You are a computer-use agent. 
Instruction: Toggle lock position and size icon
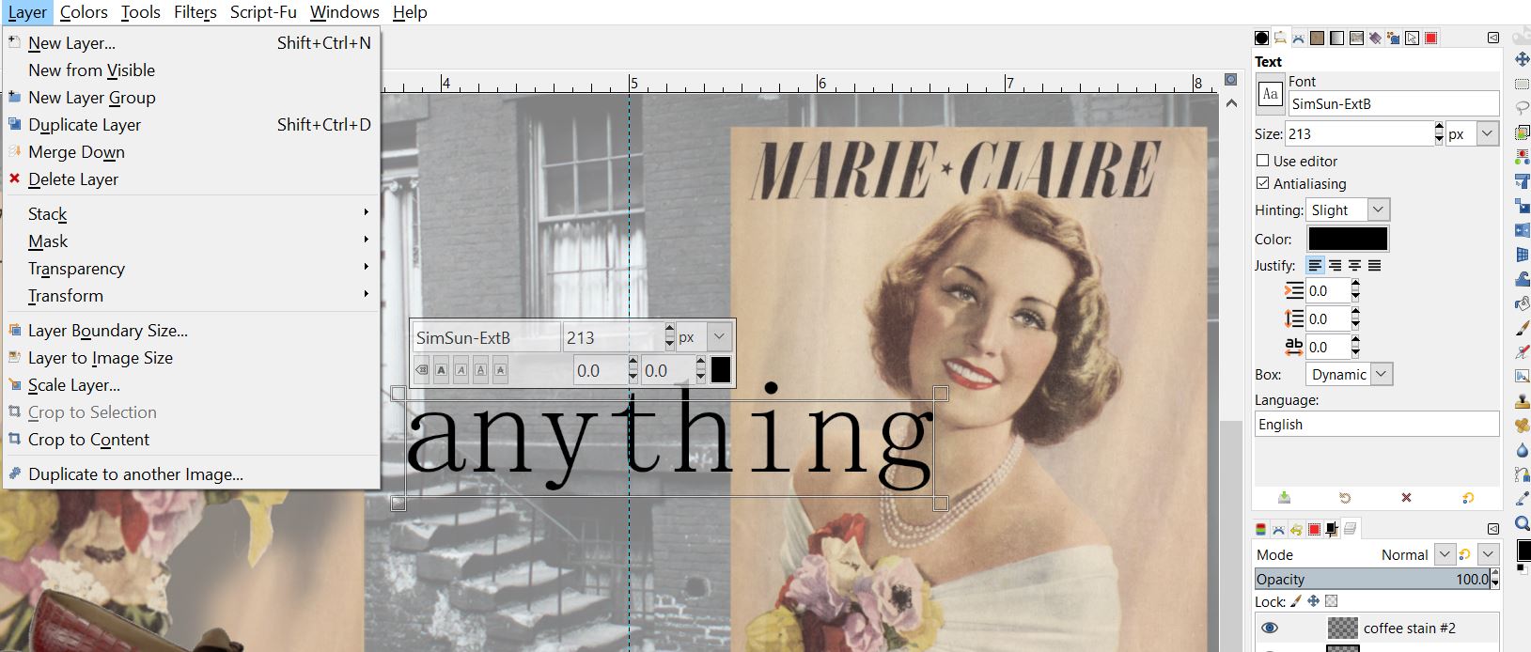click(1313, 601)
